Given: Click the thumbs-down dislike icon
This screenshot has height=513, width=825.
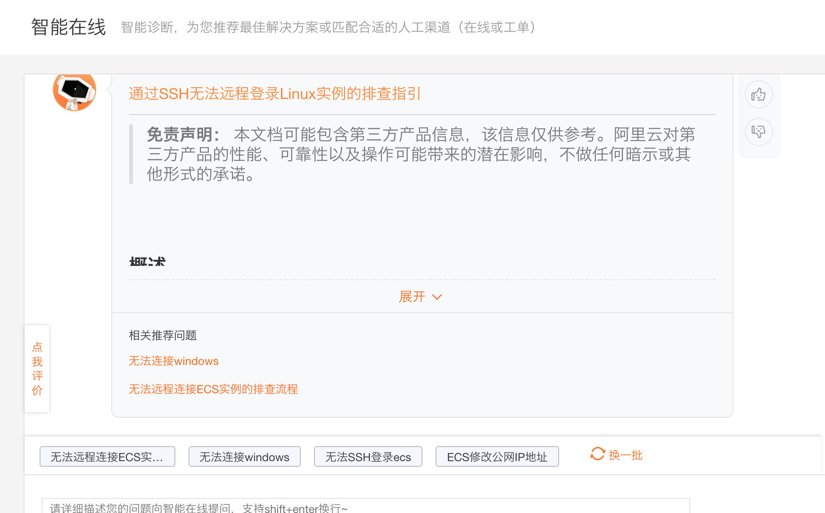Looking at the screenshot, I should coord(759,132).
